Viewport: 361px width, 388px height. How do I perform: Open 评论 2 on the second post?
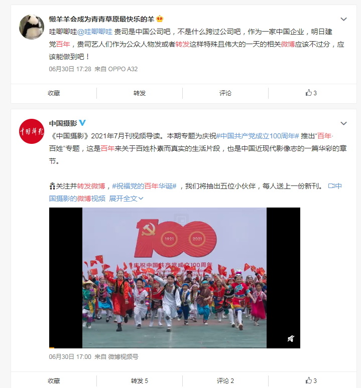pyautogui.click(x=225, y=380)
